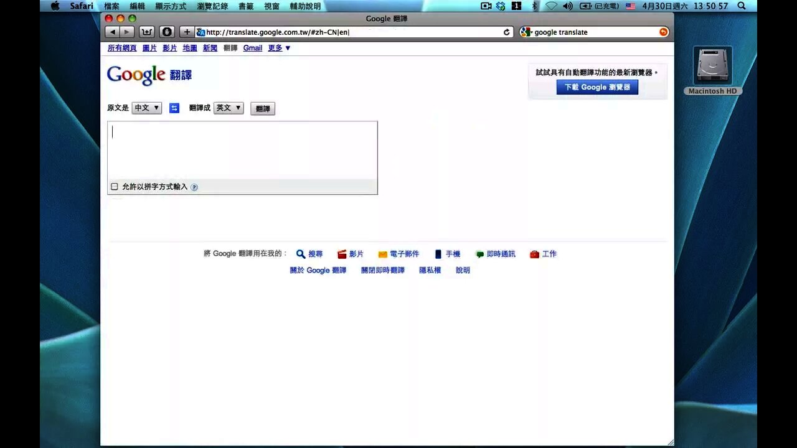Viewport: 797px width, 448px height.
Task: Open 地圖 link in top bar
Action: tap(190, 48)
